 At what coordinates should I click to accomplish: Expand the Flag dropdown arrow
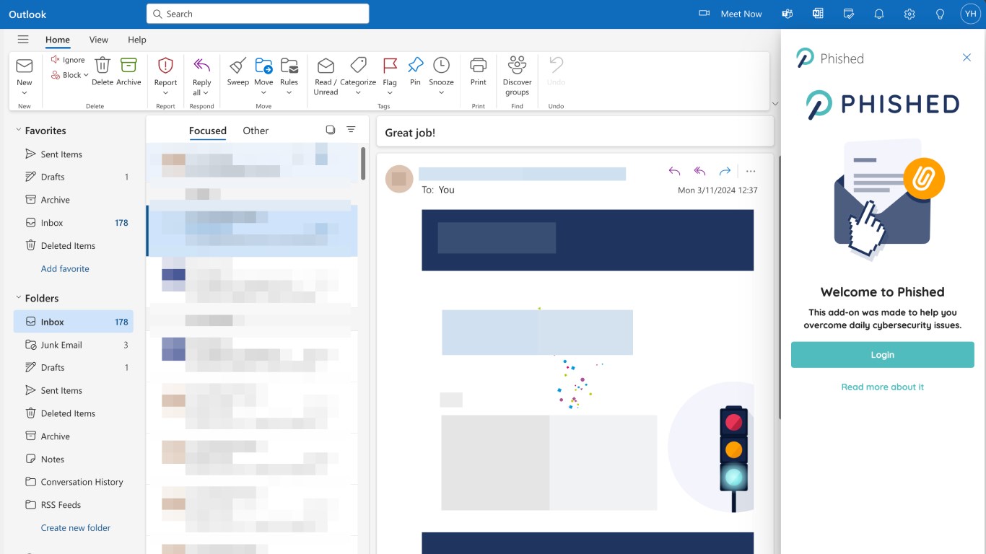(390, 93)
